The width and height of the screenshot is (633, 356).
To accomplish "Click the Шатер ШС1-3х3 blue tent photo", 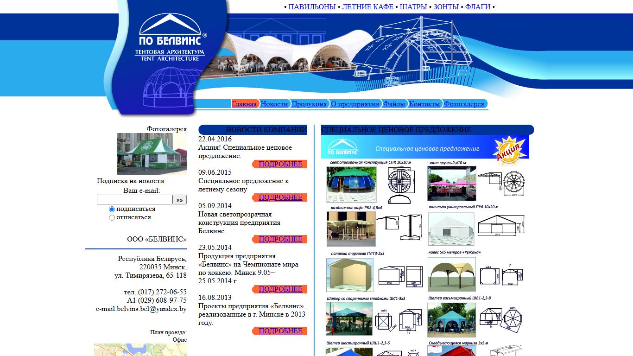I will click(349, 319).
